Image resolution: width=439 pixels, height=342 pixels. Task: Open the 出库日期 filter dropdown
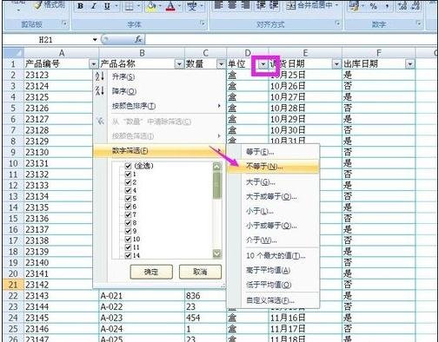[410, 64]
